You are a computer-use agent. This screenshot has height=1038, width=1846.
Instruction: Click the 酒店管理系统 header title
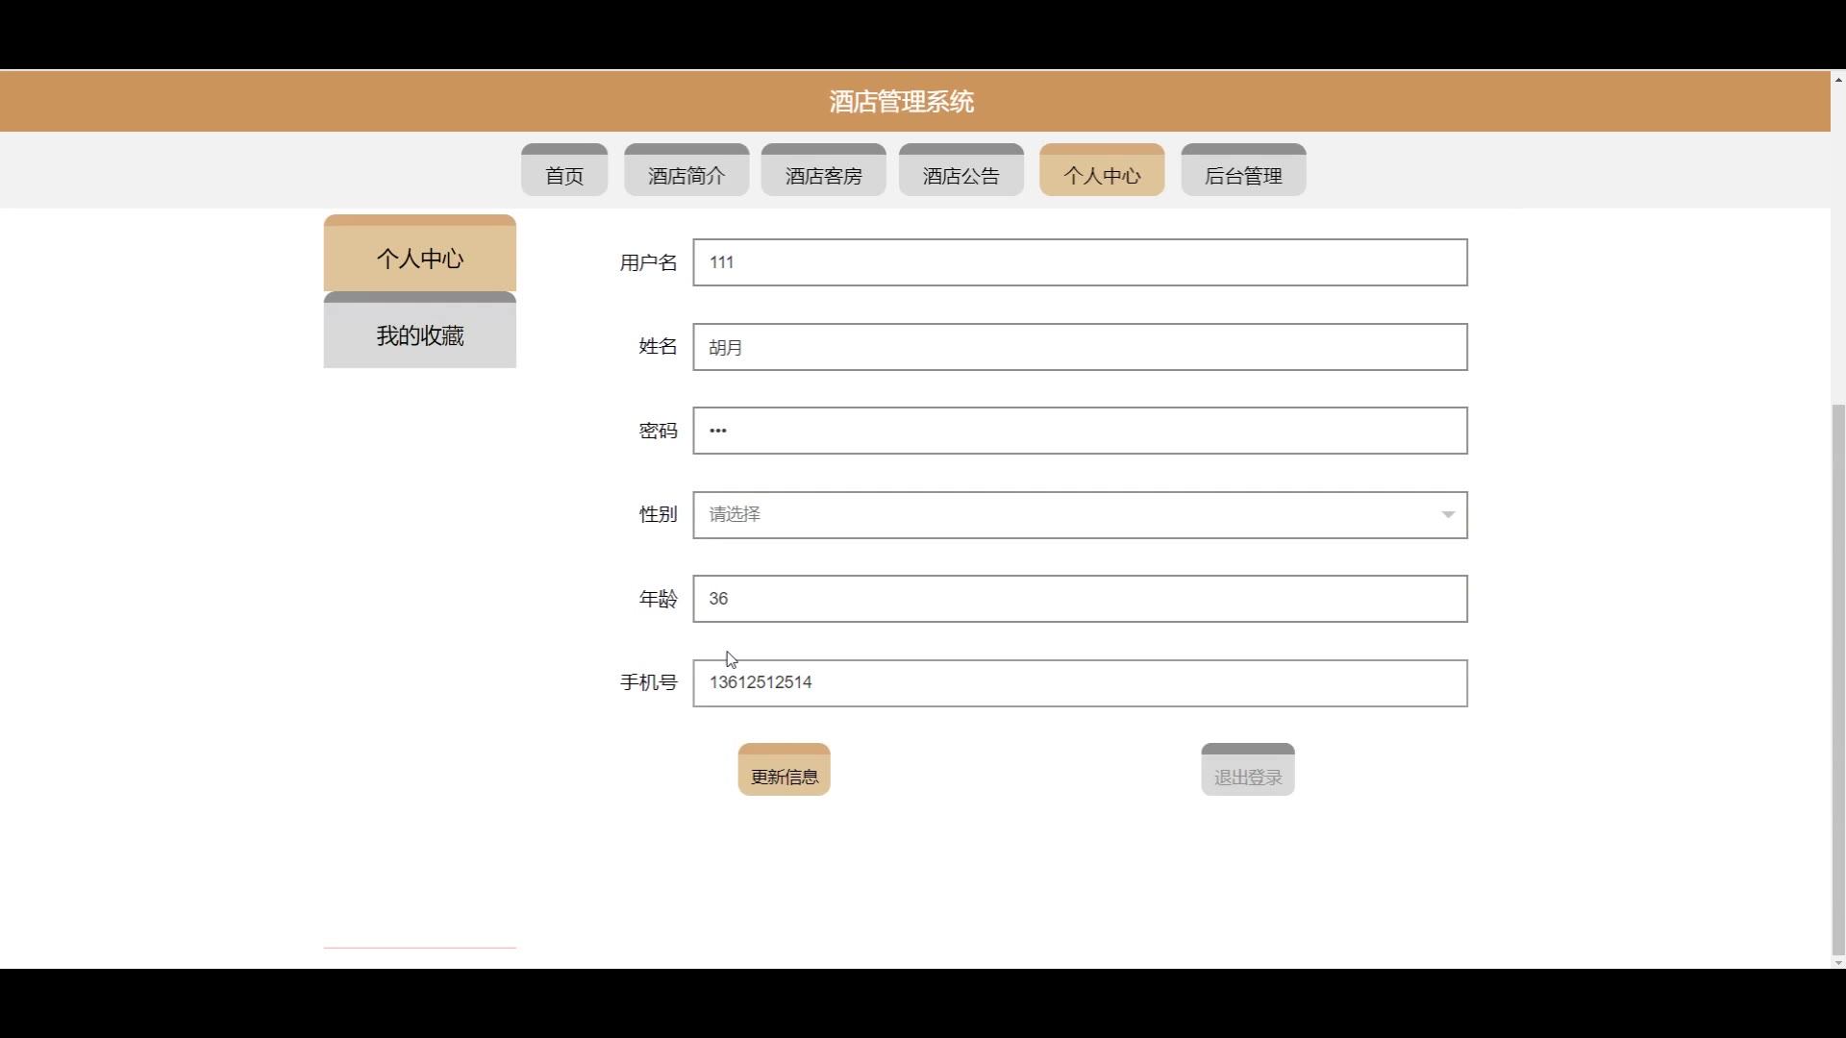901,102
